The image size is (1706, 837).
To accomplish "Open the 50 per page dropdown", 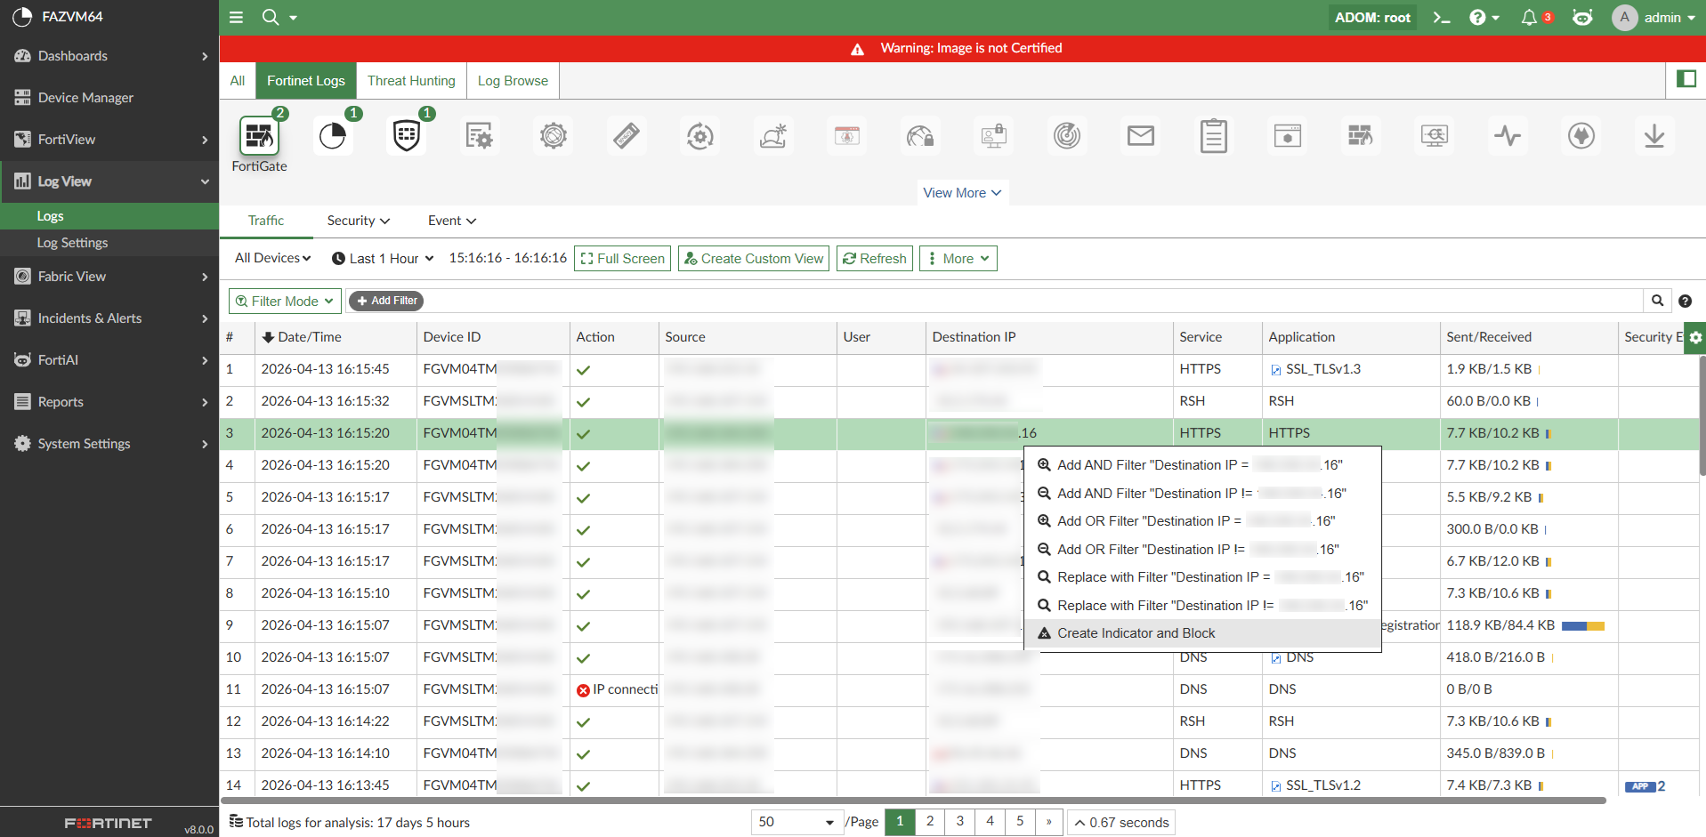I will tap(796, 822).
